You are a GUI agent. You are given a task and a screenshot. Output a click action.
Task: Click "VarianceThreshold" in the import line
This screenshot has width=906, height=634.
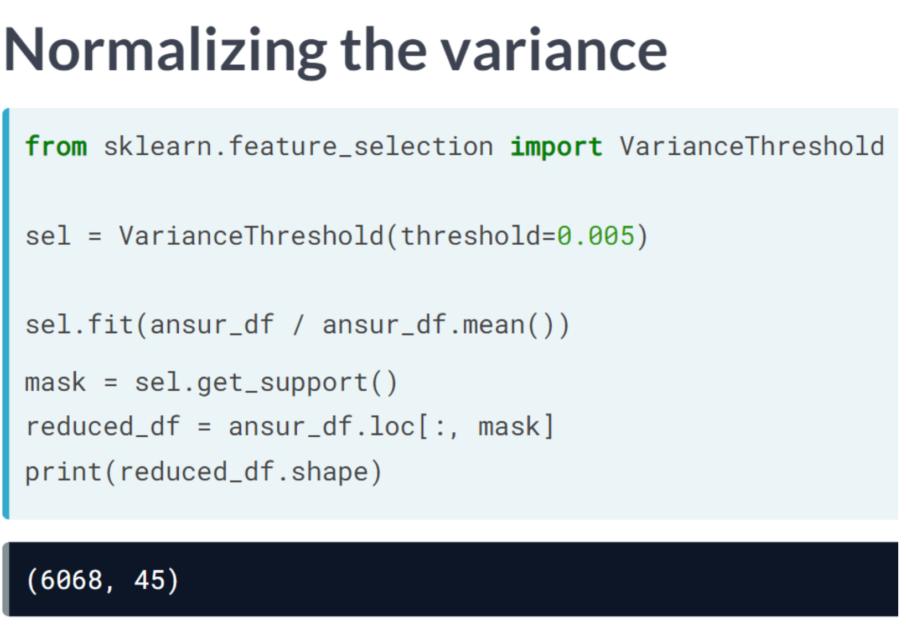click(x=752, y=147)
